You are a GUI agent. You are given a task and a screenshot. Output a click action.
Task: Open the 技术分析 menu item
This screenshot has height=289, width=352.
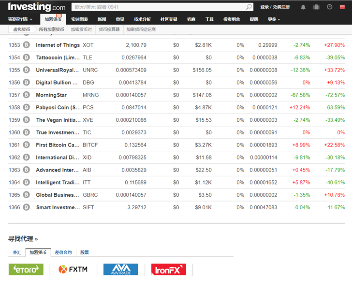pos(142,19)
